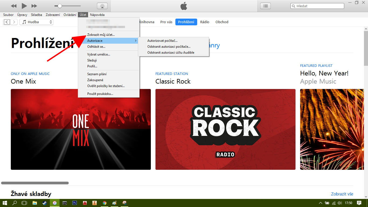Close the open Účet menu
This screenshot has width=368, height=207.
coord(83,15)
